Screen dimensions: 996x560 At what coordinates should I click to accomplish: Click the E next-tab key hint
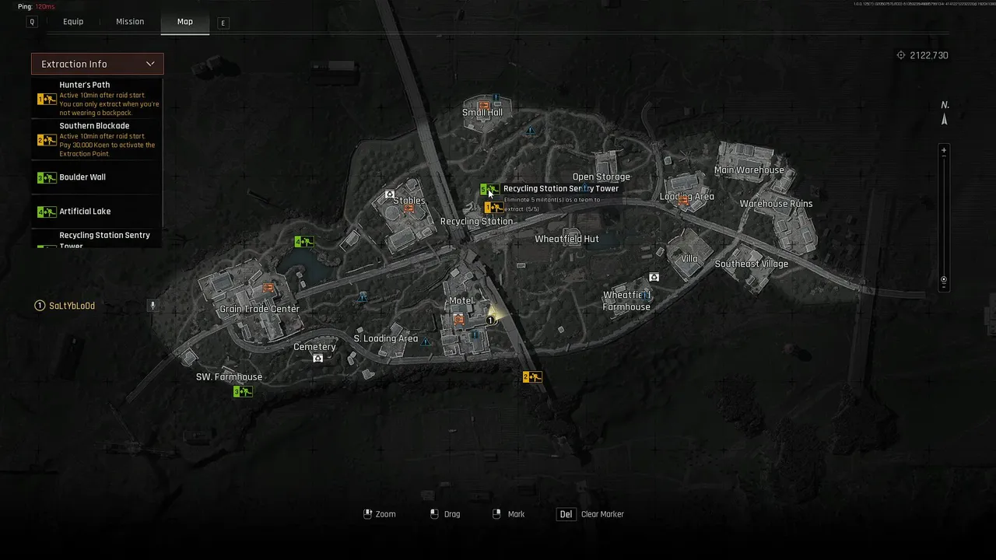[223, 23]
